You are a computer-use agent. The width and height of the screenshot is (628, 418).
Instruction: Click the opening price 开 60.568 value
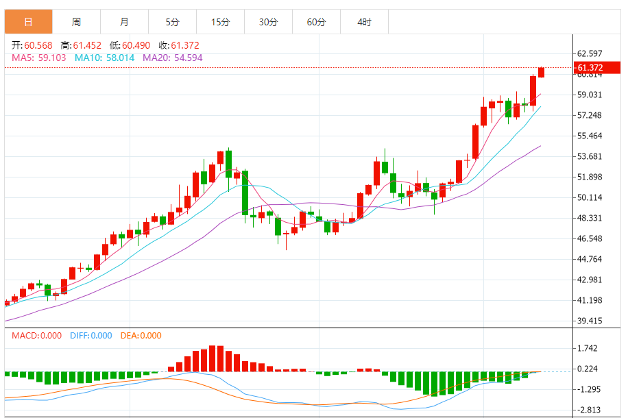pyautogui.click(x=37, y=45)
